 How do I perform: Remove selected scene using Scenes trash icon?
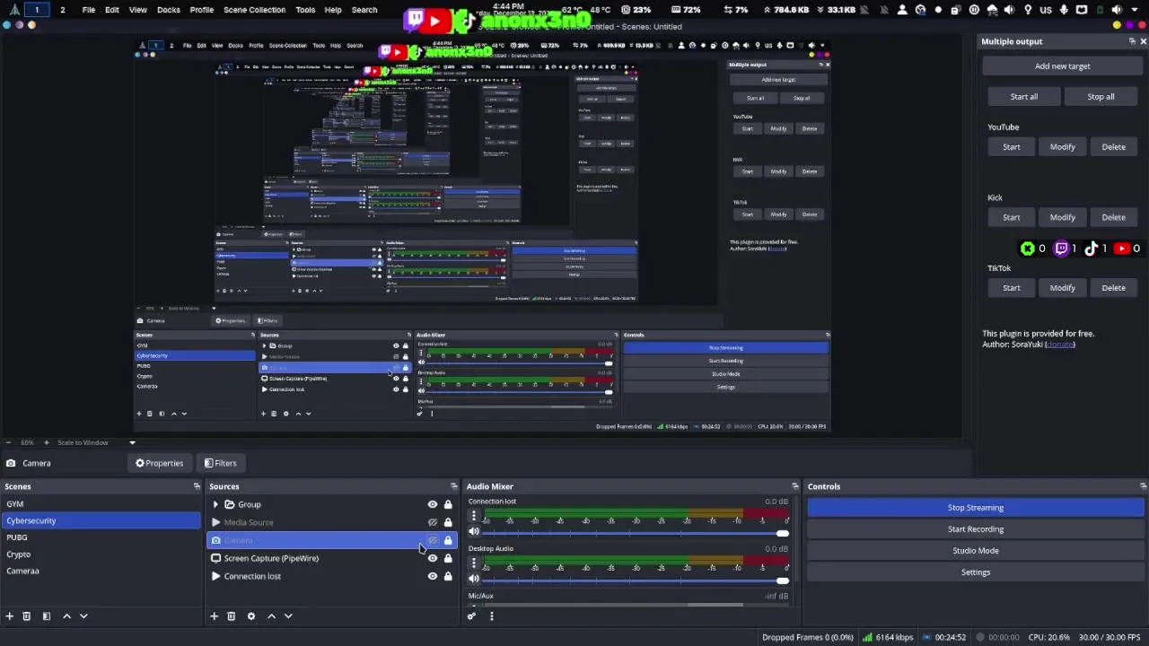tap(27, 616)
